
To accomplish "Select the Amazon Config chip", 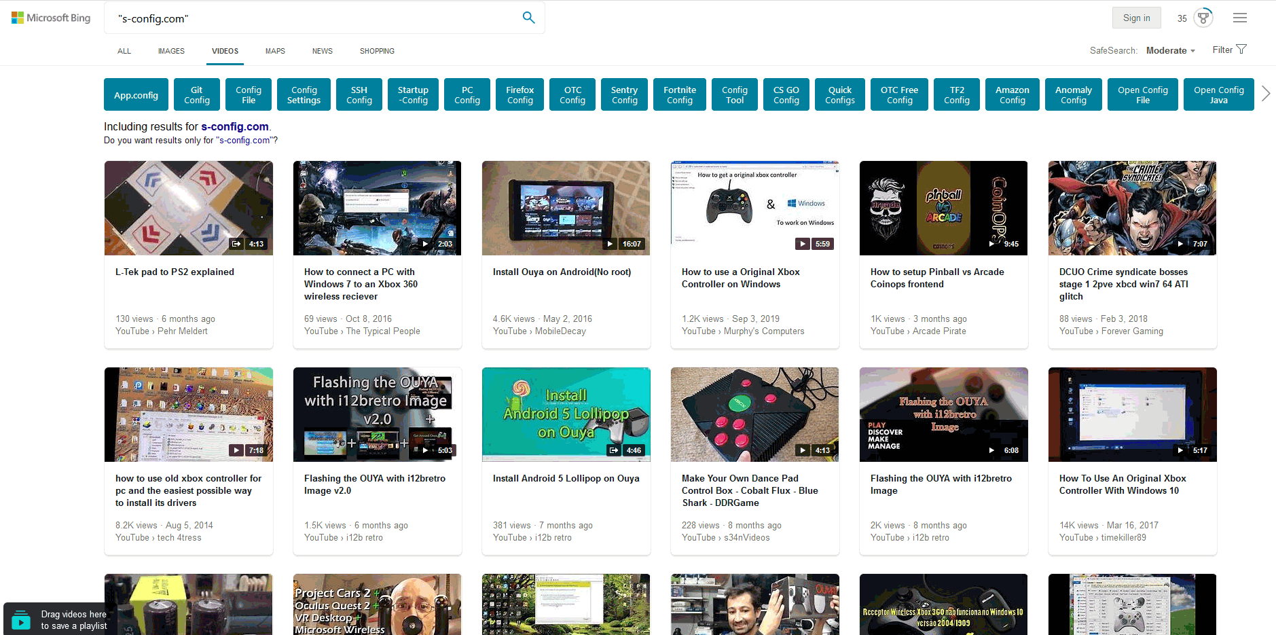I will (1012, 94).
